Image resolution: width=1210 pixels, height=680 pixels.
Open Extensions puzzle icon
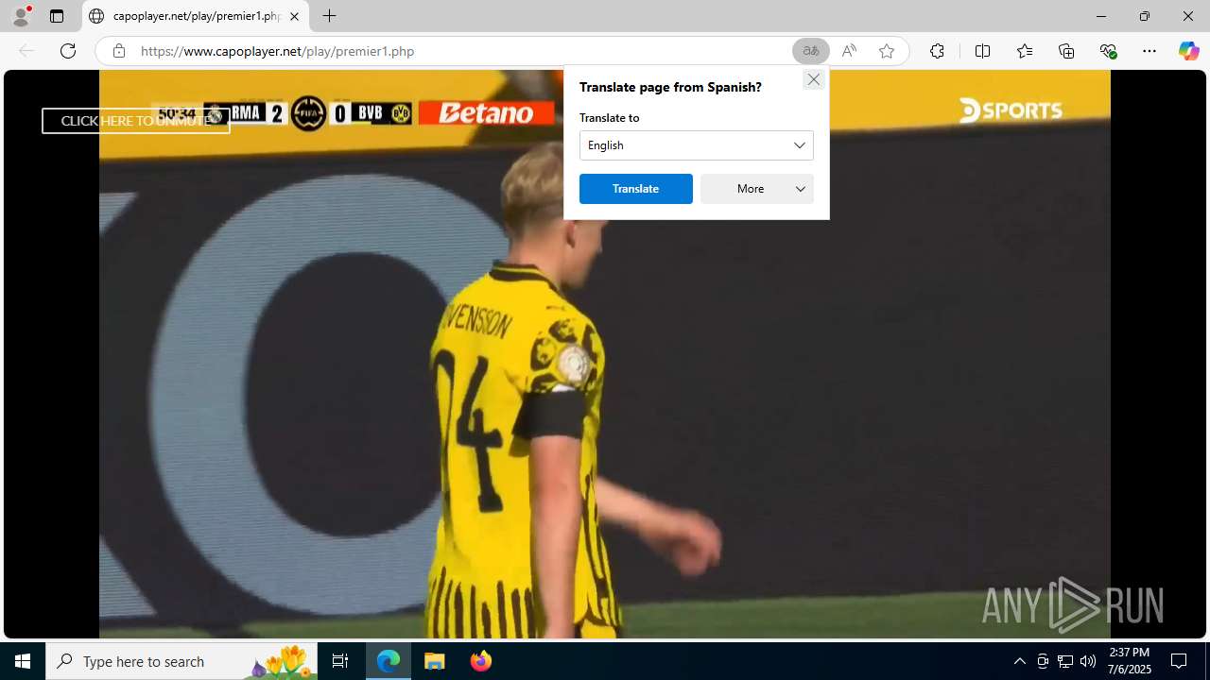937,51
